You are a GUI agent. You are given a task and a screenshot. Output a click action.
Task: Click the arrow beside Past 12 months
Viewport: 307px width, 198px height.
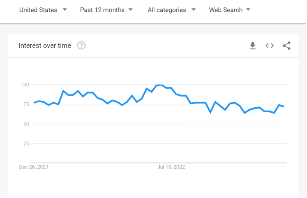pos(131,9)
